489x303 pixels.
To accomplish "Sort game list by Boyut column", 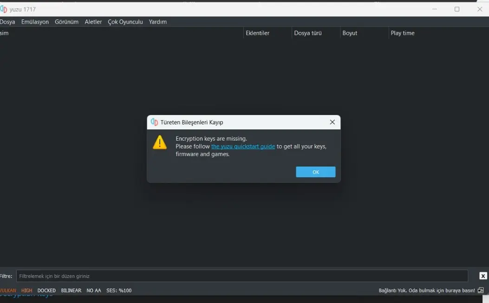I will pos(364,33).
